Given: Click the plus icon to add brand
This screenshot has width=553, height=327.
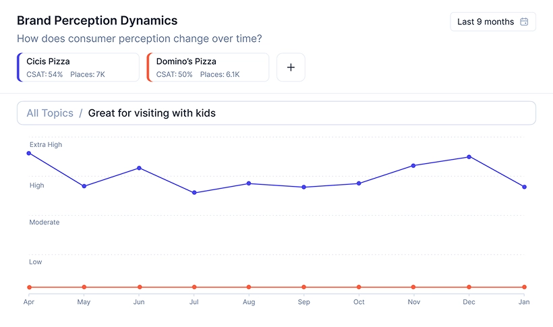Looking at the screenshot, I should click(x=291, y=67).
